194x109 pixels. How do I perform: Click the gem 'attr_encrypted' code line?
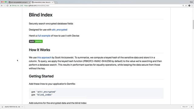[44, 92]
